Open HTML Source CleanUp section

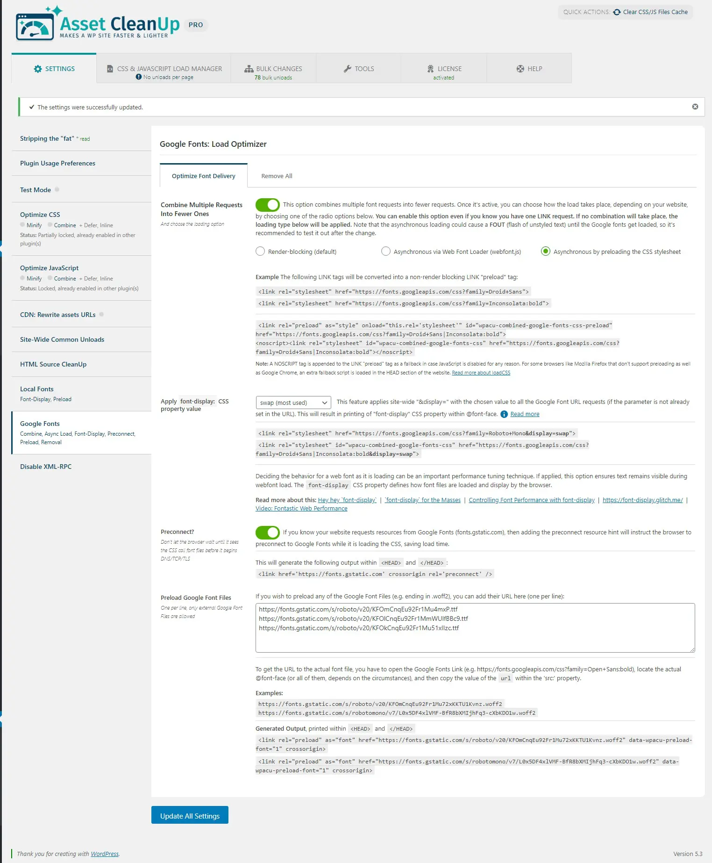[81, 364]
